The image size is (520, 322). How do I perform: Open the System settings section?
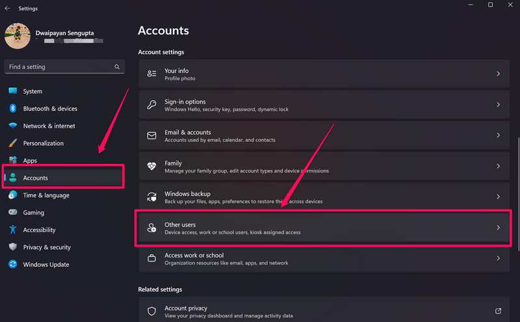tap(32, 92)
